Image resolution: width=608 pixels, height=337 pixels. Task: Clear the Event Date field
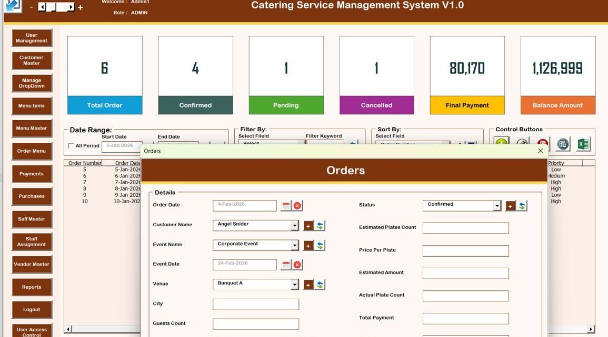[297, 265]
